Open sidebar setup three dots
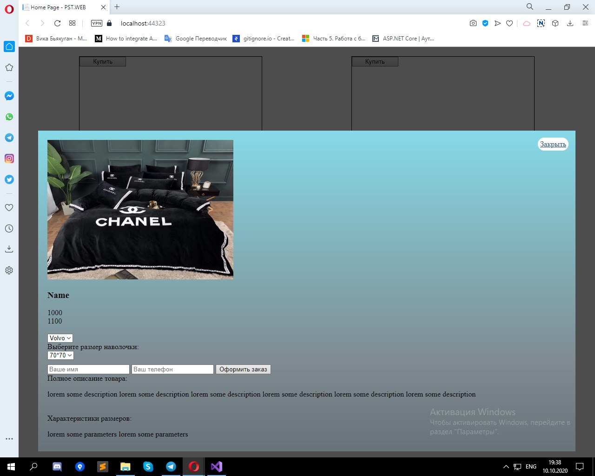This screenshot has height=476, width=595. click(x=9, y=439)
